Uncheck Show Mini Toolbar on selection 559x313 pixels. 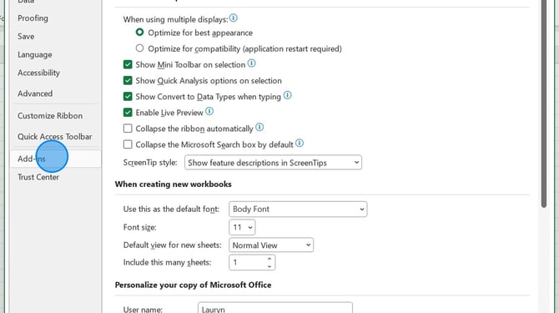pos(128,64)
